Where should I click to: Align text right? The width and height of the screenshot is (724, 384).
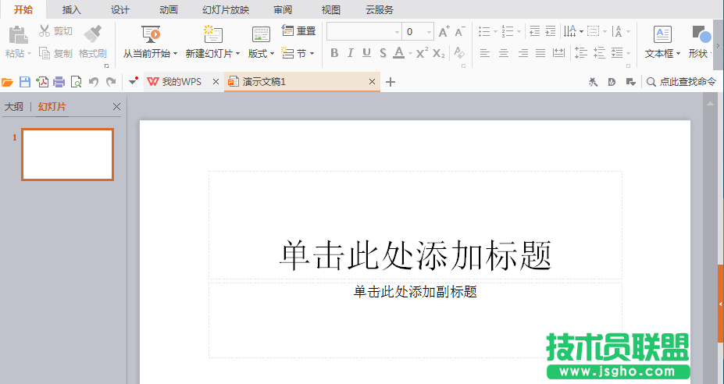522,53
